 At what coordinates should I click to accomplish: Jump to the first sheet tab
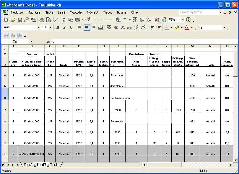[x=3, y=165]
